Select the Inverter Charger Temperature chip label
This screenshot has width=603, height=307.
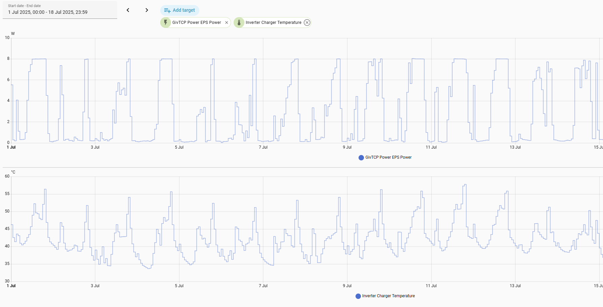273,23
